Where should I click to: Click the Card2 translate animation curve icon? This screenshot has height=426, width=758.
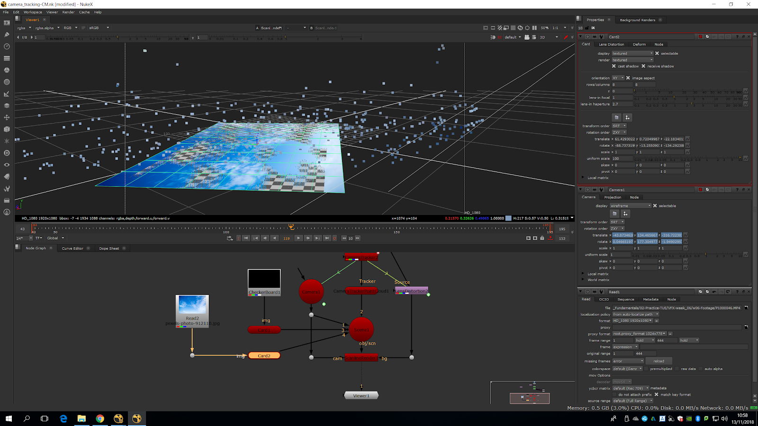(687, 139)
